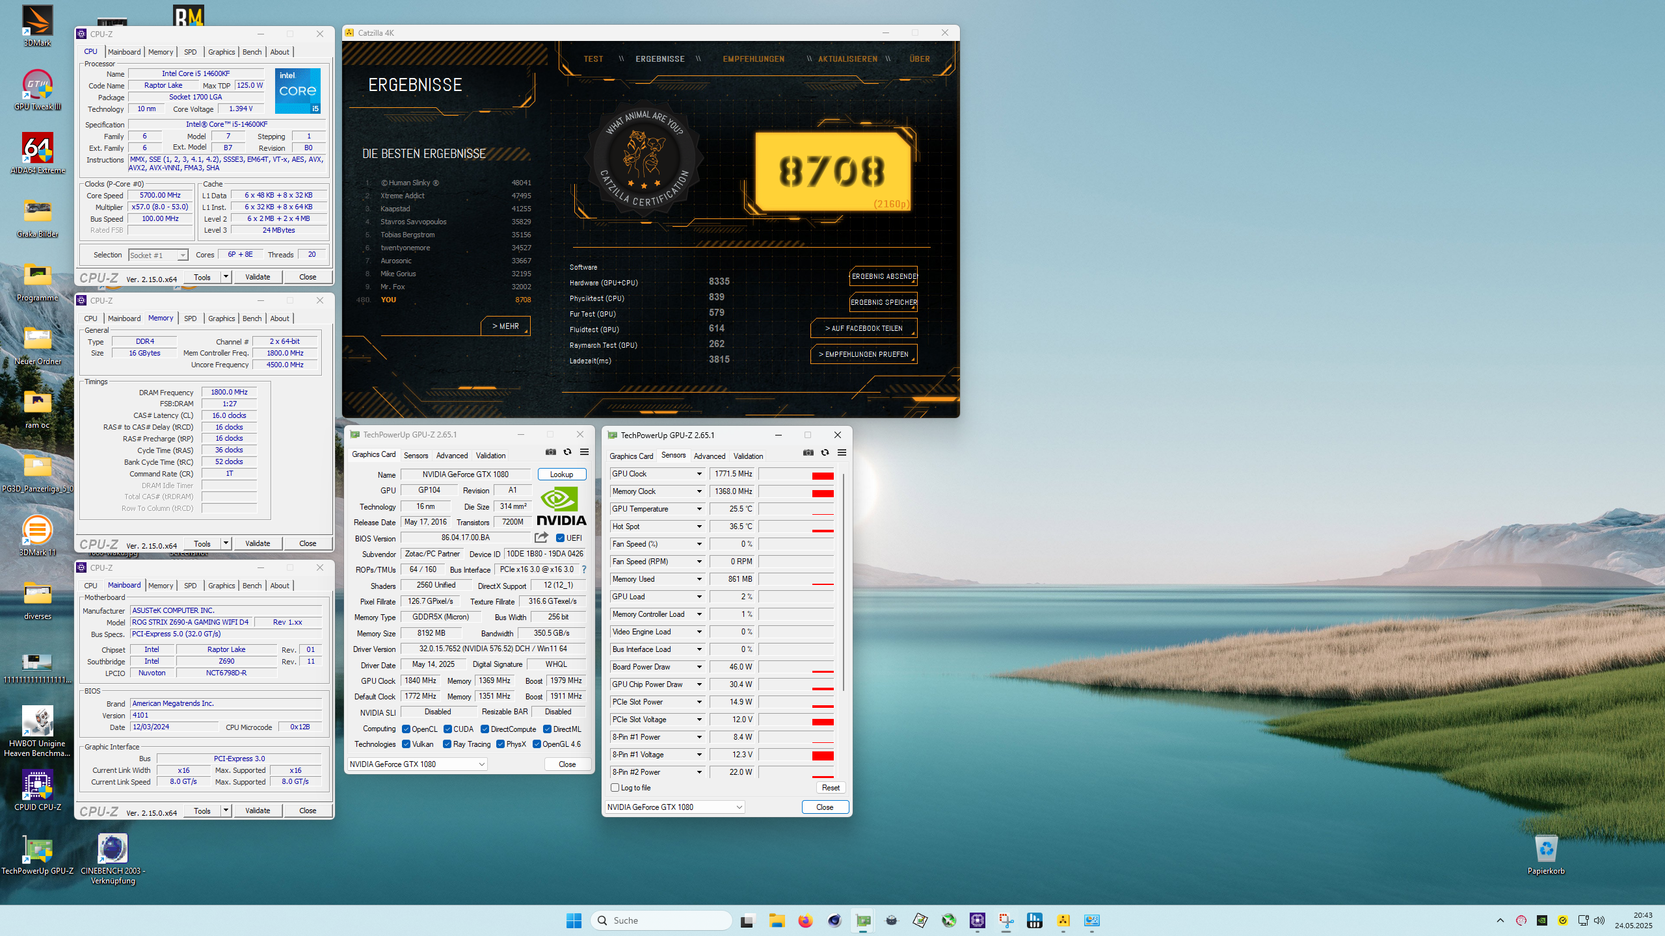
Task: Toggle the Ray Tracing checkbox
Action: click(x=447, y=744)
